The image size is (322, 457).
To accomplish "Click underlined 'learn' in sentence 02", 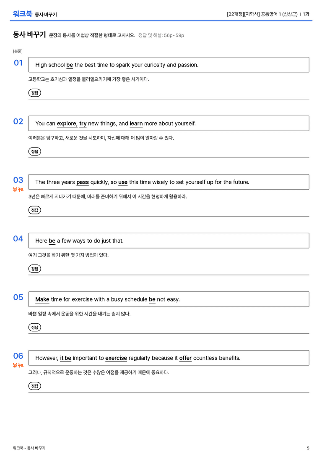I will (136, 124).
